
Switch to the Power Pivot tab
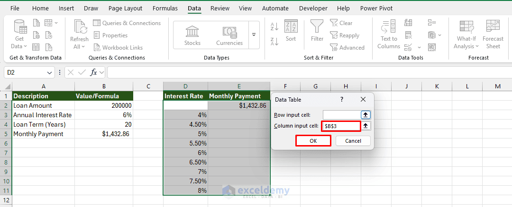point(376,9)
